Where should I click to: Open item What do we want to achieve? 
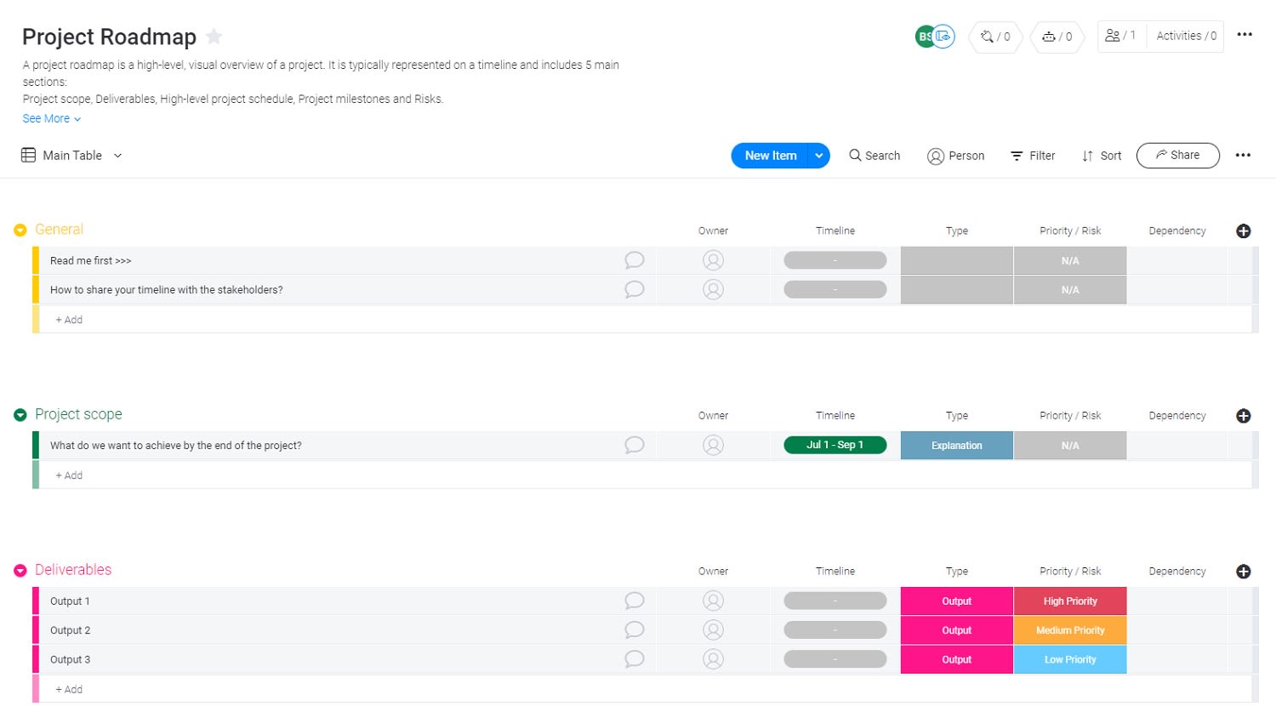tap(175, 446)
